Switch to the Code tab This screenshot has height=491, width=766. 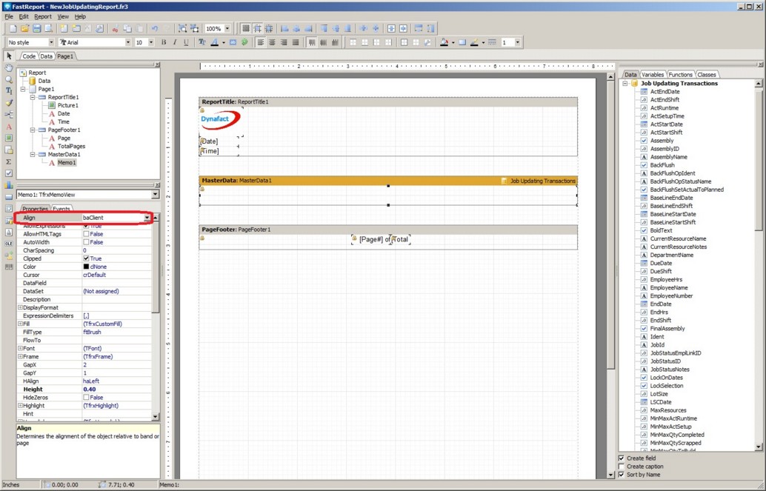pos(29,56)
